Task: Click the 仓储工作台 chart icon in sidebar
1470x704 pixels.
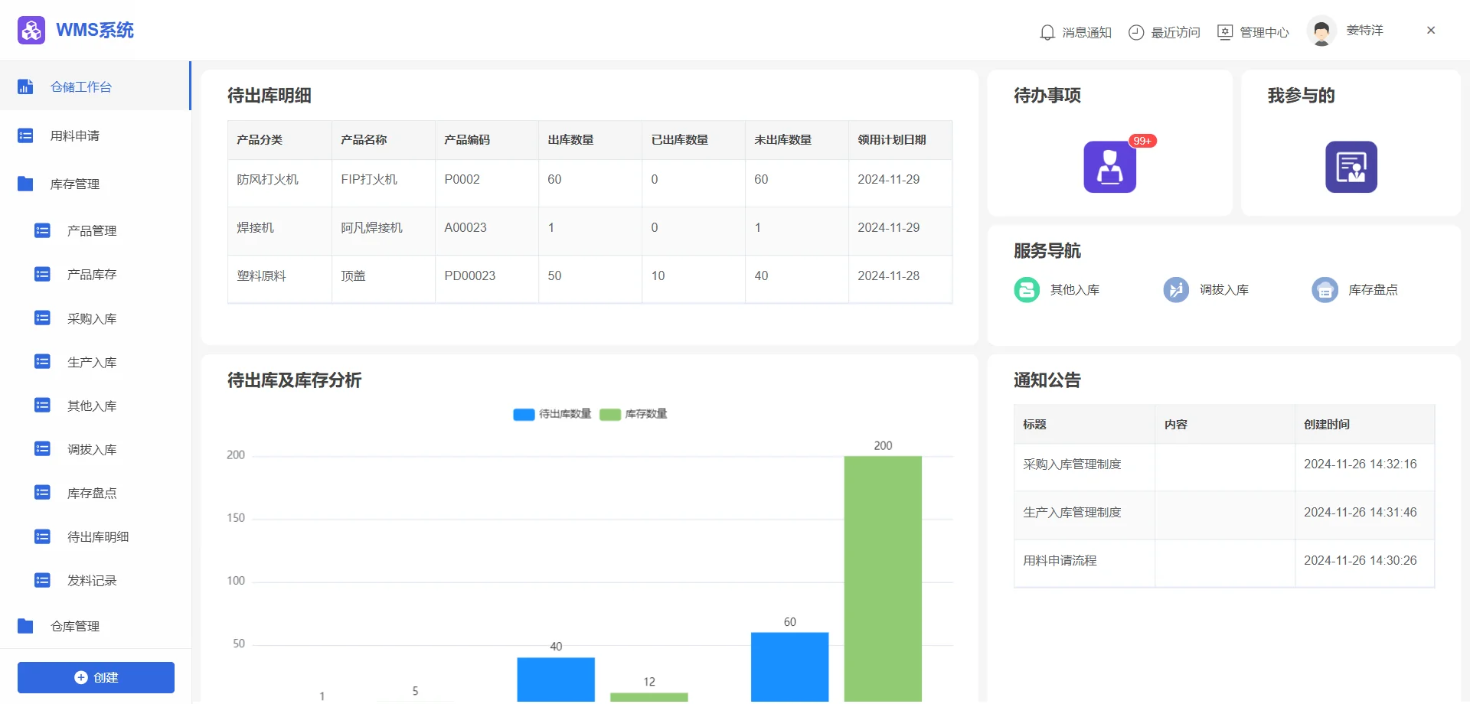Action: [x=25, y=86]
